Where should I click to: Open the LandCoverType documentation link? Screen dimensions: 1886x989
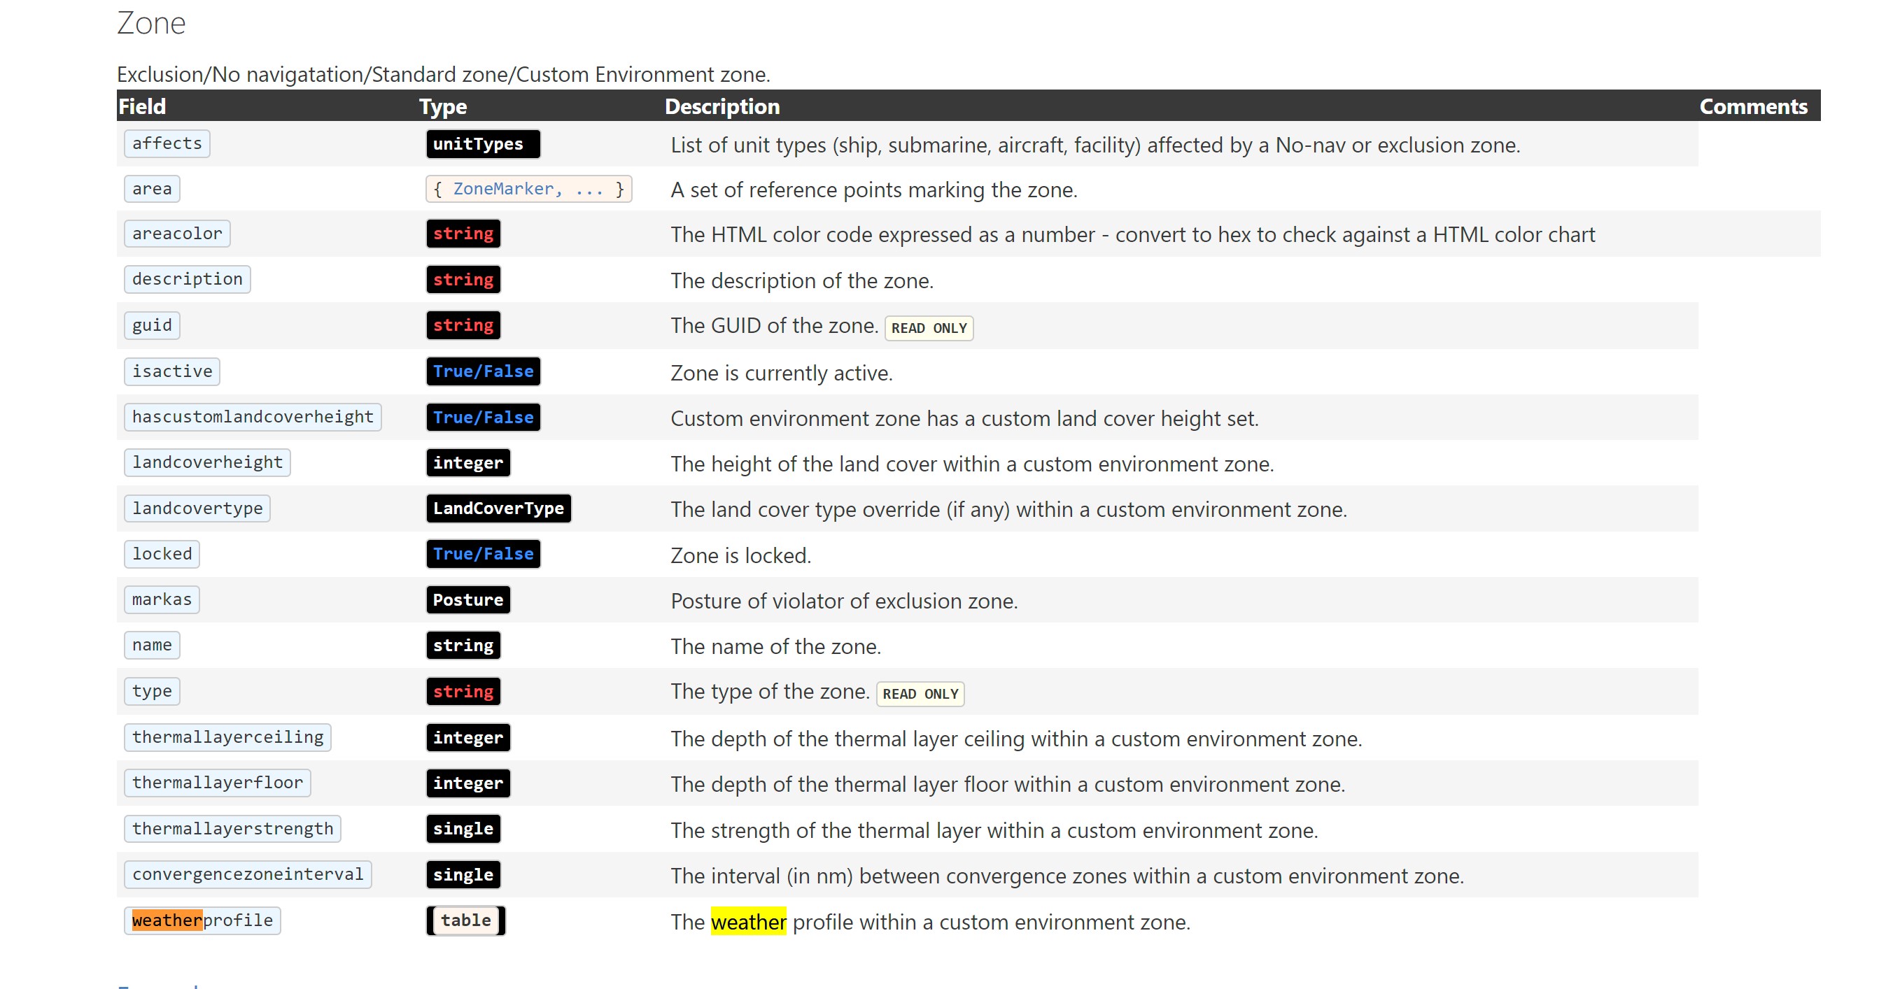point(498,508)
